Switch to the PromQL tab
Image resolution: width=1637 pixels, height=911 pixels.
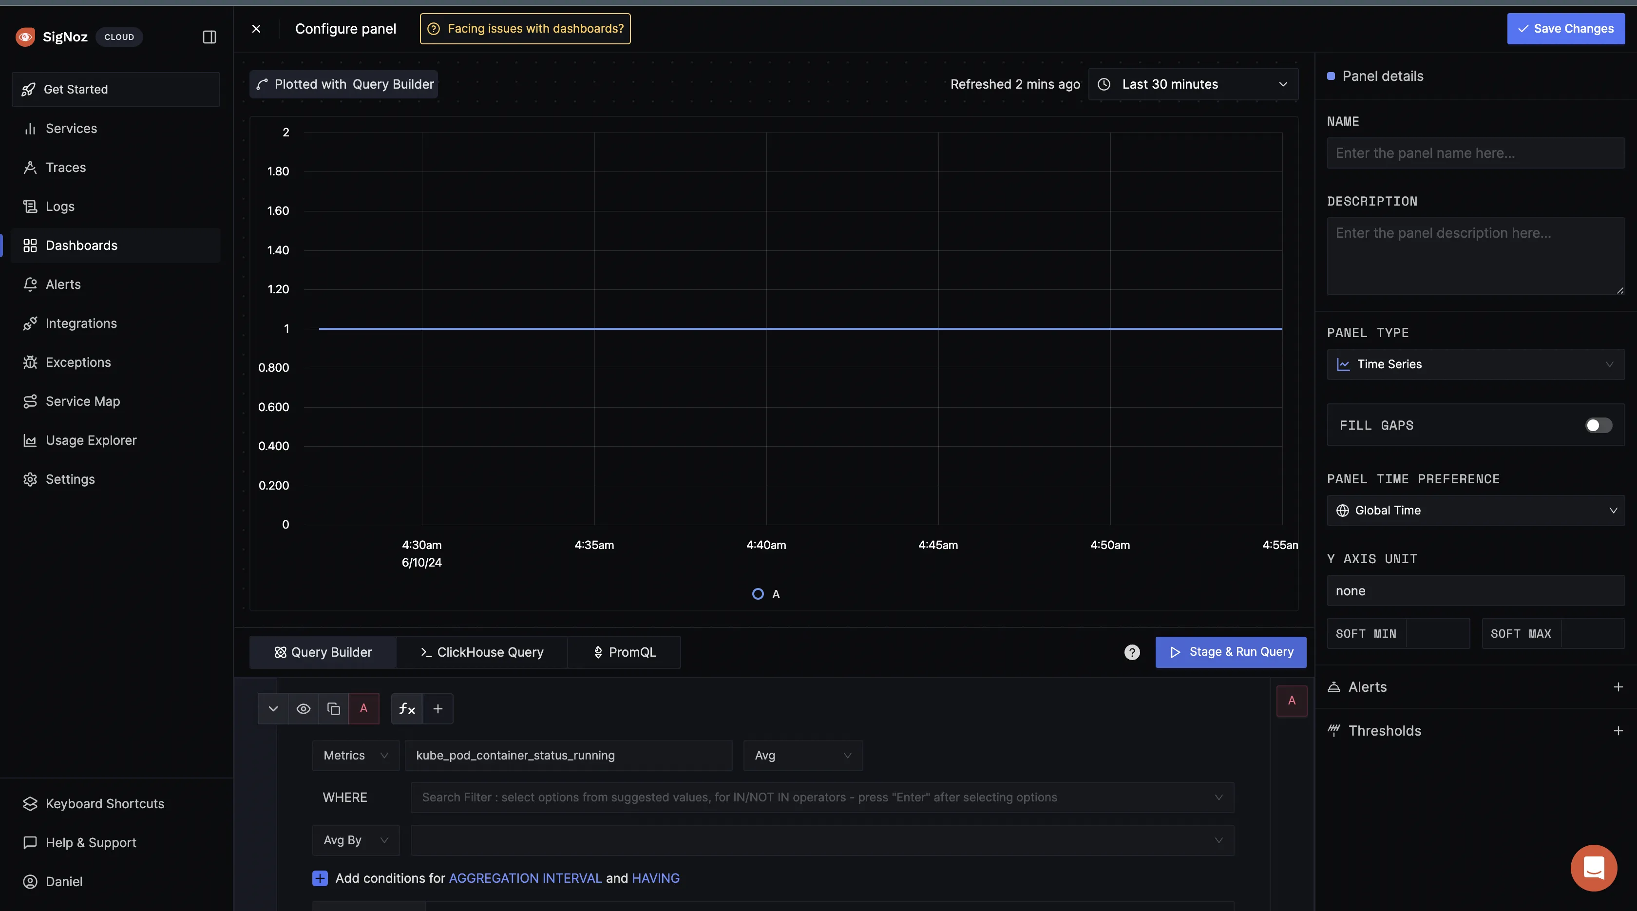point(624,652)
